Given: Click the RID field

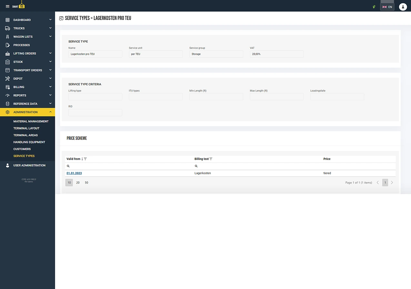Looking at the screenshot, I should pos(95,112).
